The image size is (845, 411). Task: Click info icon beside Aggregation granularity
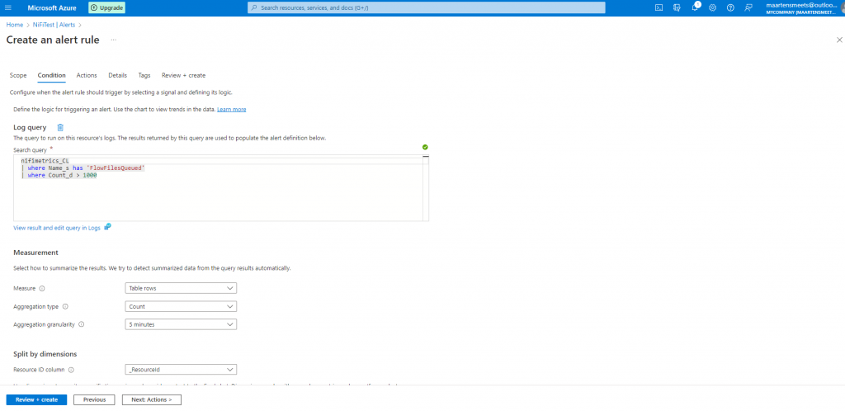82,324
